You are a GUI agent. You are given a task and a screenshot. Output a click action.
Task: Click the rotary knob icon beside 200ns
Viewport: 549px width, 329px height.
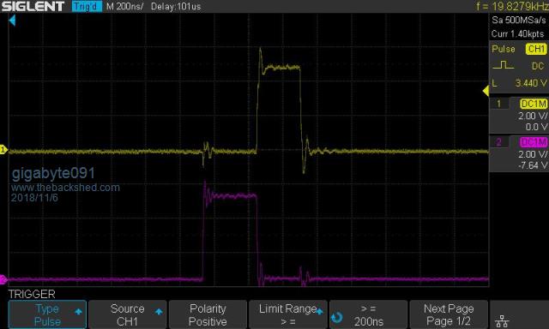click(337, 317)
